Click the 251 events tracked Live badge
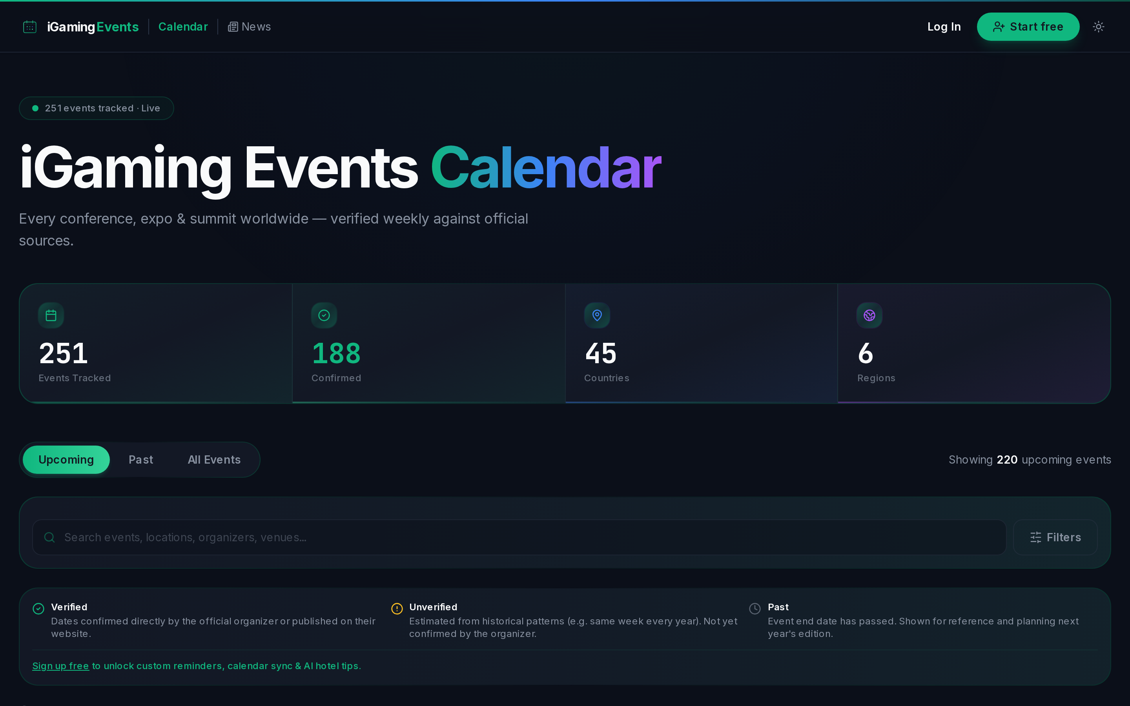Viewport: 1130px width, 706px height. [x=96, y=108]
